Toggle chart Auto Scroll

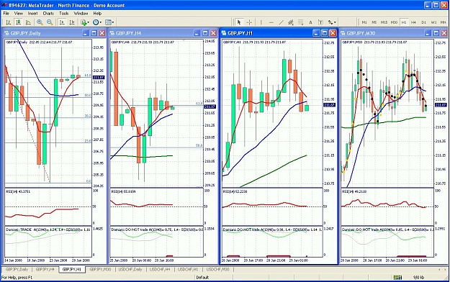62,22
